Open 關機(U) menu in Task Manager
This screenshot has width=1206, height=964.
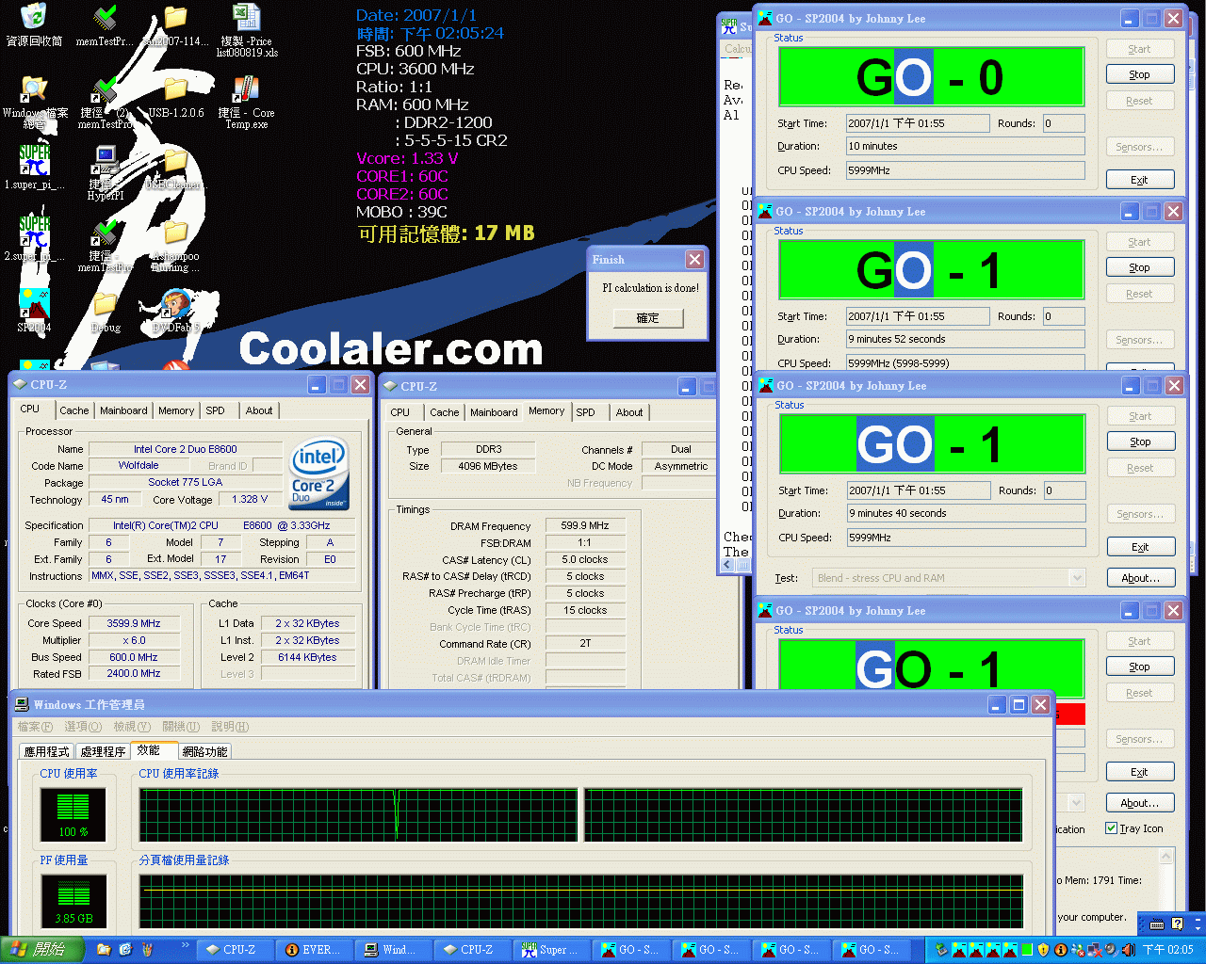coord(181,727)
